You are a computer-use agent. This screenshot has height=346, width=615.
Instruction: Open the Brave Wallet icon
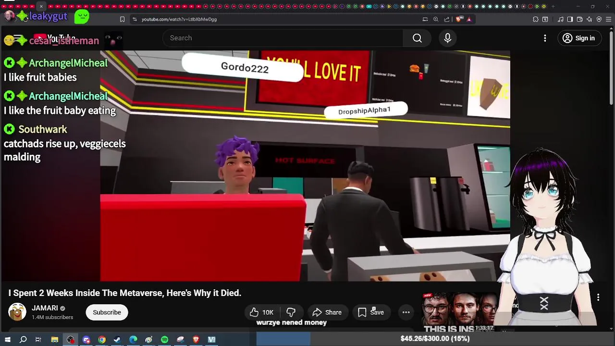(x=579, y=19)
